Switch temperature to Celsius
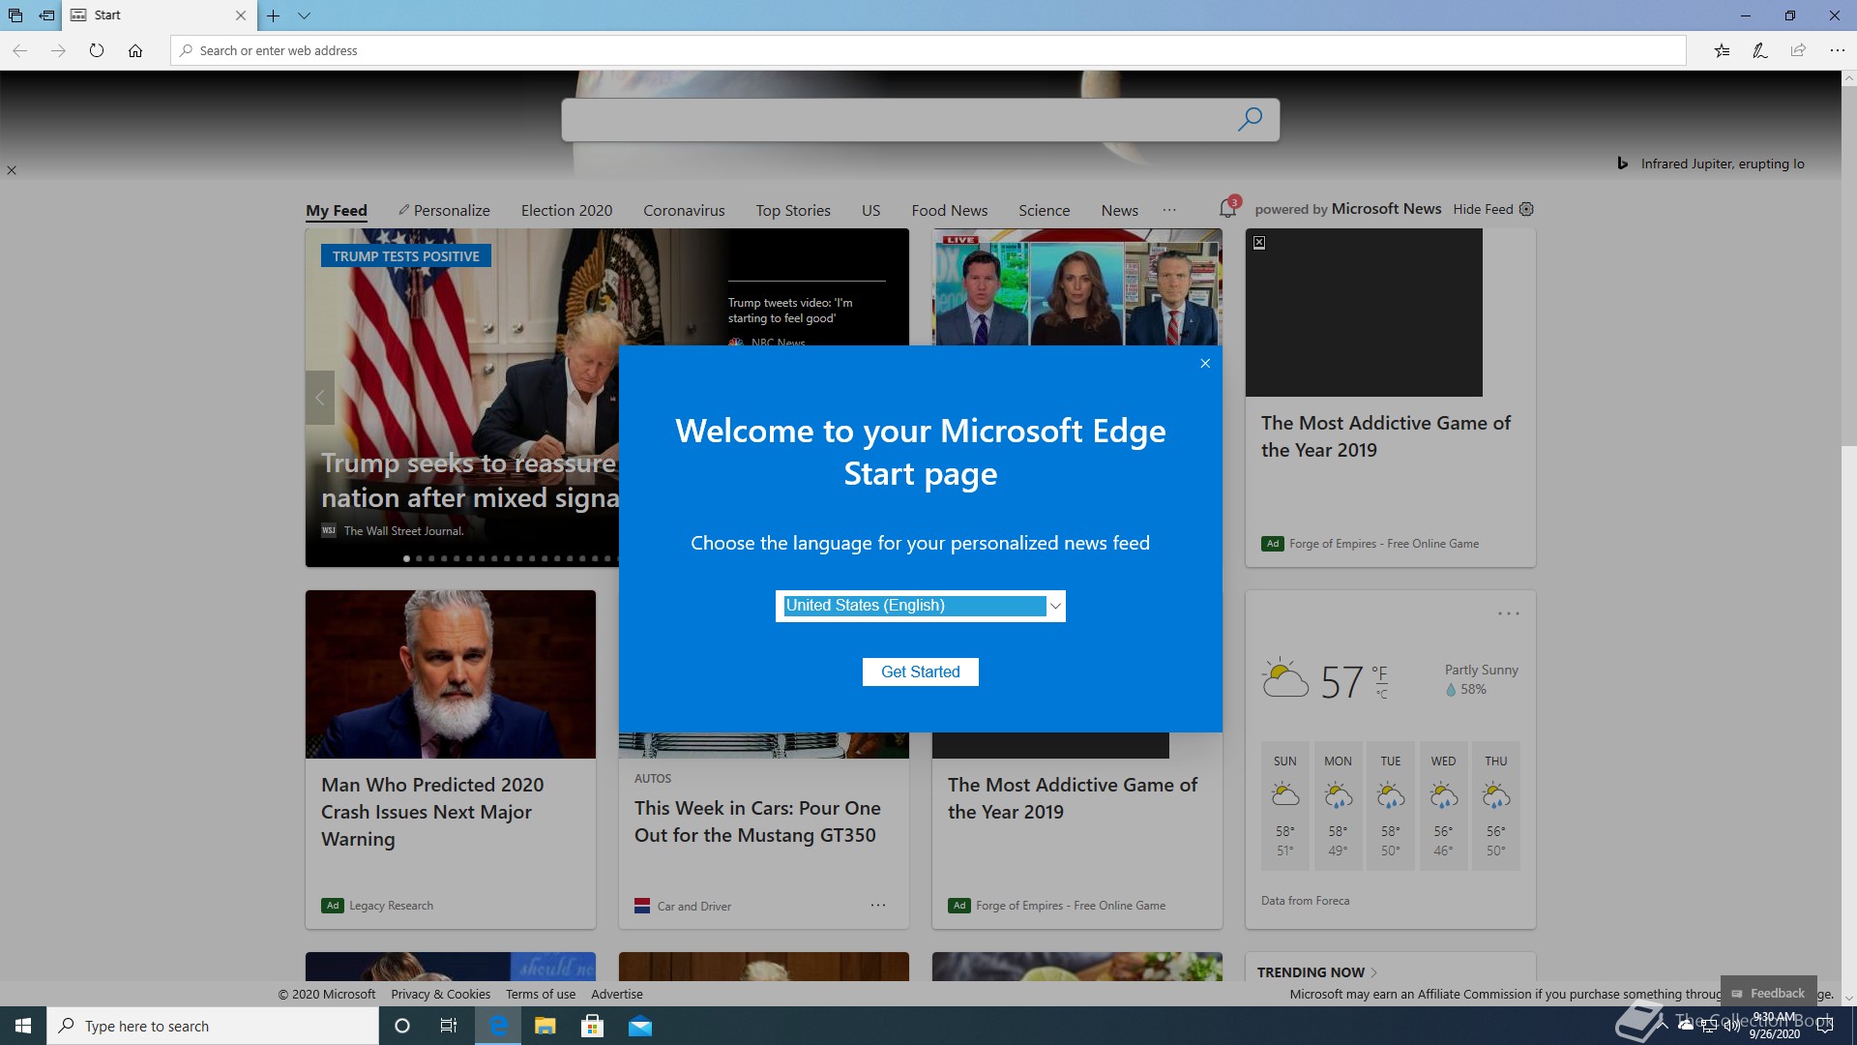This screenshot has height=1045, width=1857. pyautogui.click(x=1382, y=694)
